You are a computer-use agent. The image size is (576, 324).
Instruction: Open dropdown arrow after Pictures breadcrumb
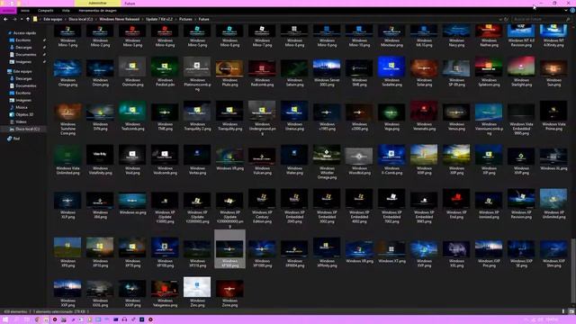(x=195, y=19)
